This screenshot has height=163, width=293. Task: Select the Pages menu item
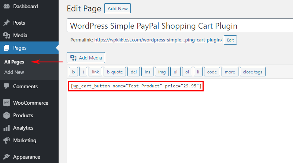29,48
